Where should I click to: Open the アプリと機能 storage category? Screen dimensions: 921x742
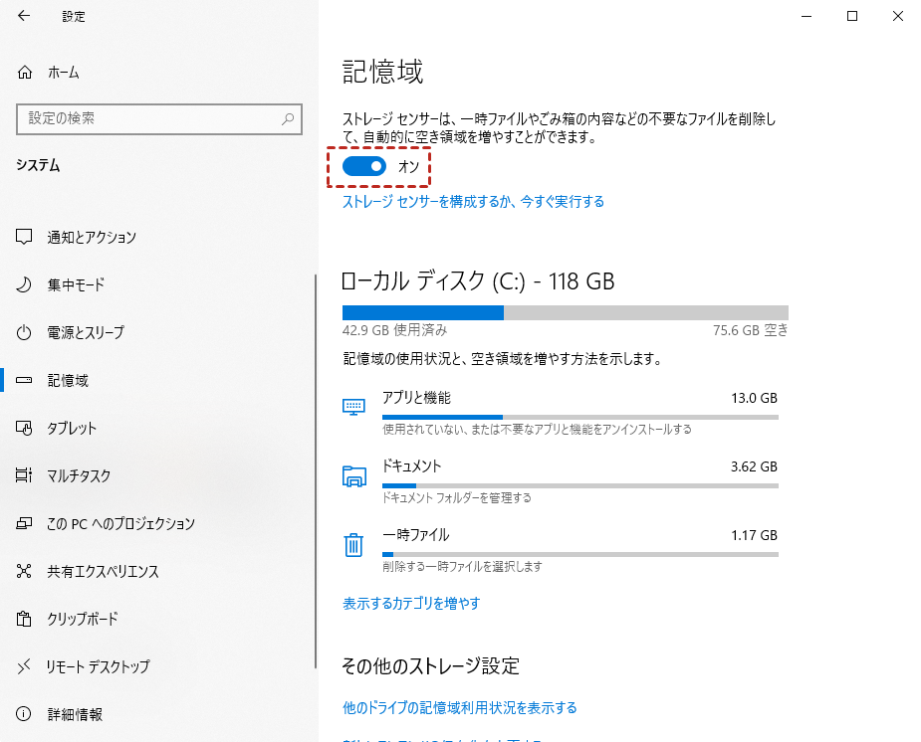(x=561, y=413)
